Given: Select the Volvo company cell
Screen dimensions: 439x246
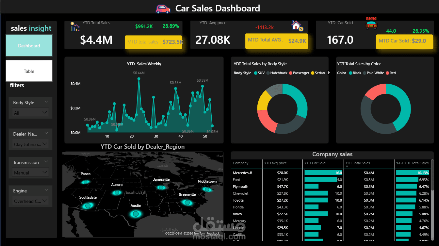Looking at the screenshot, I should pyautogui.click(x=237, y=214).
